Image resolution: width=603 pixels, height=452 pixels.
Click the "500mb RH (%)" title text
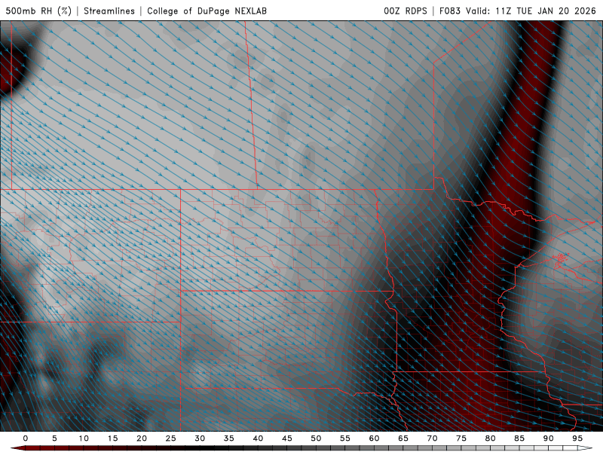(38, 11)
